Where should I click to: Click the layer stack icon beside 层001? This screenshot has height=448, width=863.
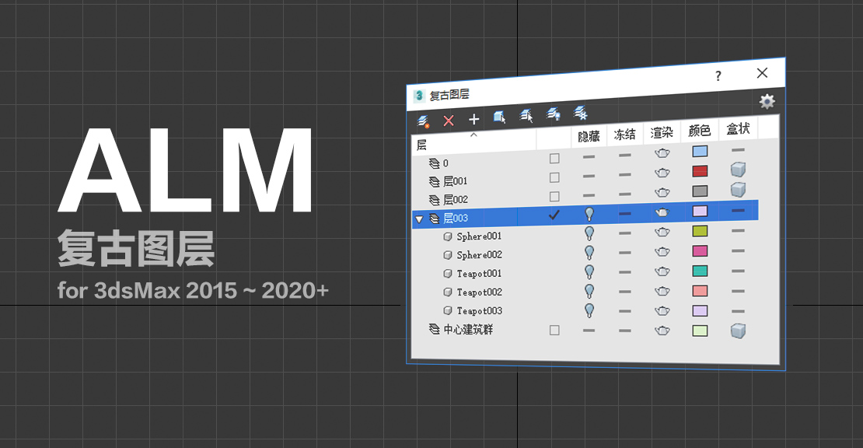[435, 181]
